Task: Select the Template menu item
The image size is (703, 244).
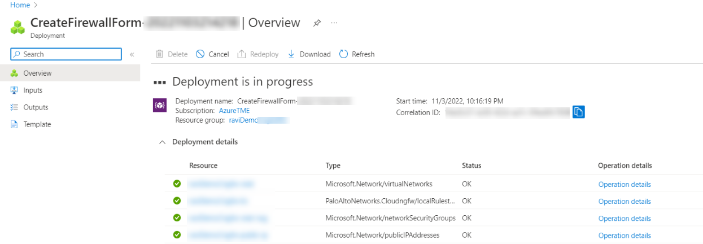Action: tap(37, 124)
